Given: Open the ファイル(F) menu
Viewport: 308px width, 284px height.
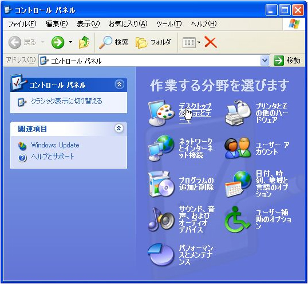Looking at the screenshot, I should tap(22, 24).
